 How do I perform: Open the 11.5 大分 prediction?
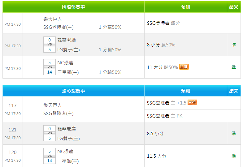pyautogui.click(x=157, y=156)
